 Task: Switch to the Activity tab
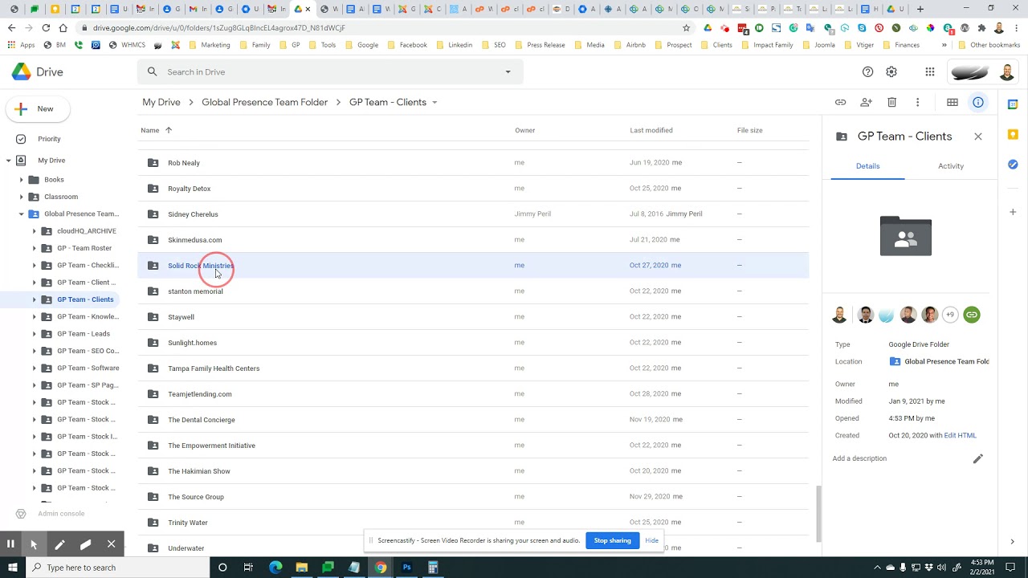(951, 166)
